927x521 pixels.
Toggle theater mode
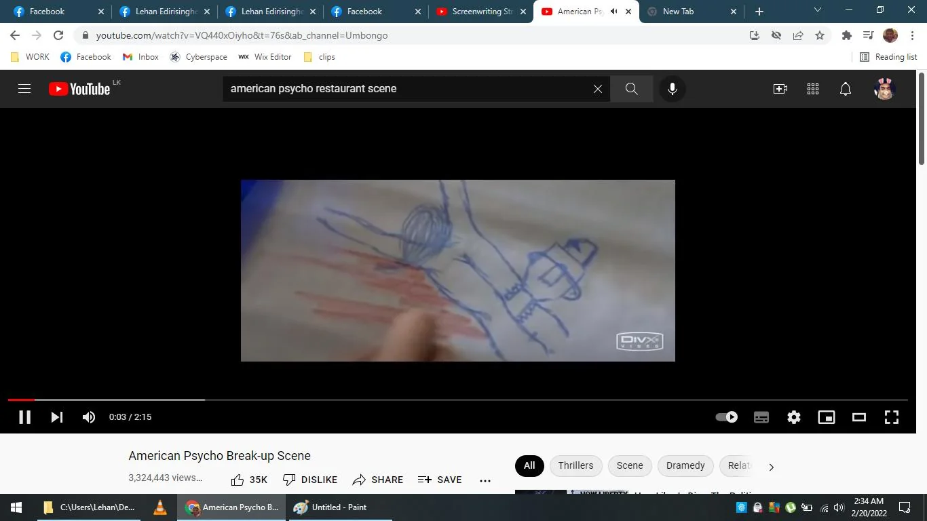point(859,417)
